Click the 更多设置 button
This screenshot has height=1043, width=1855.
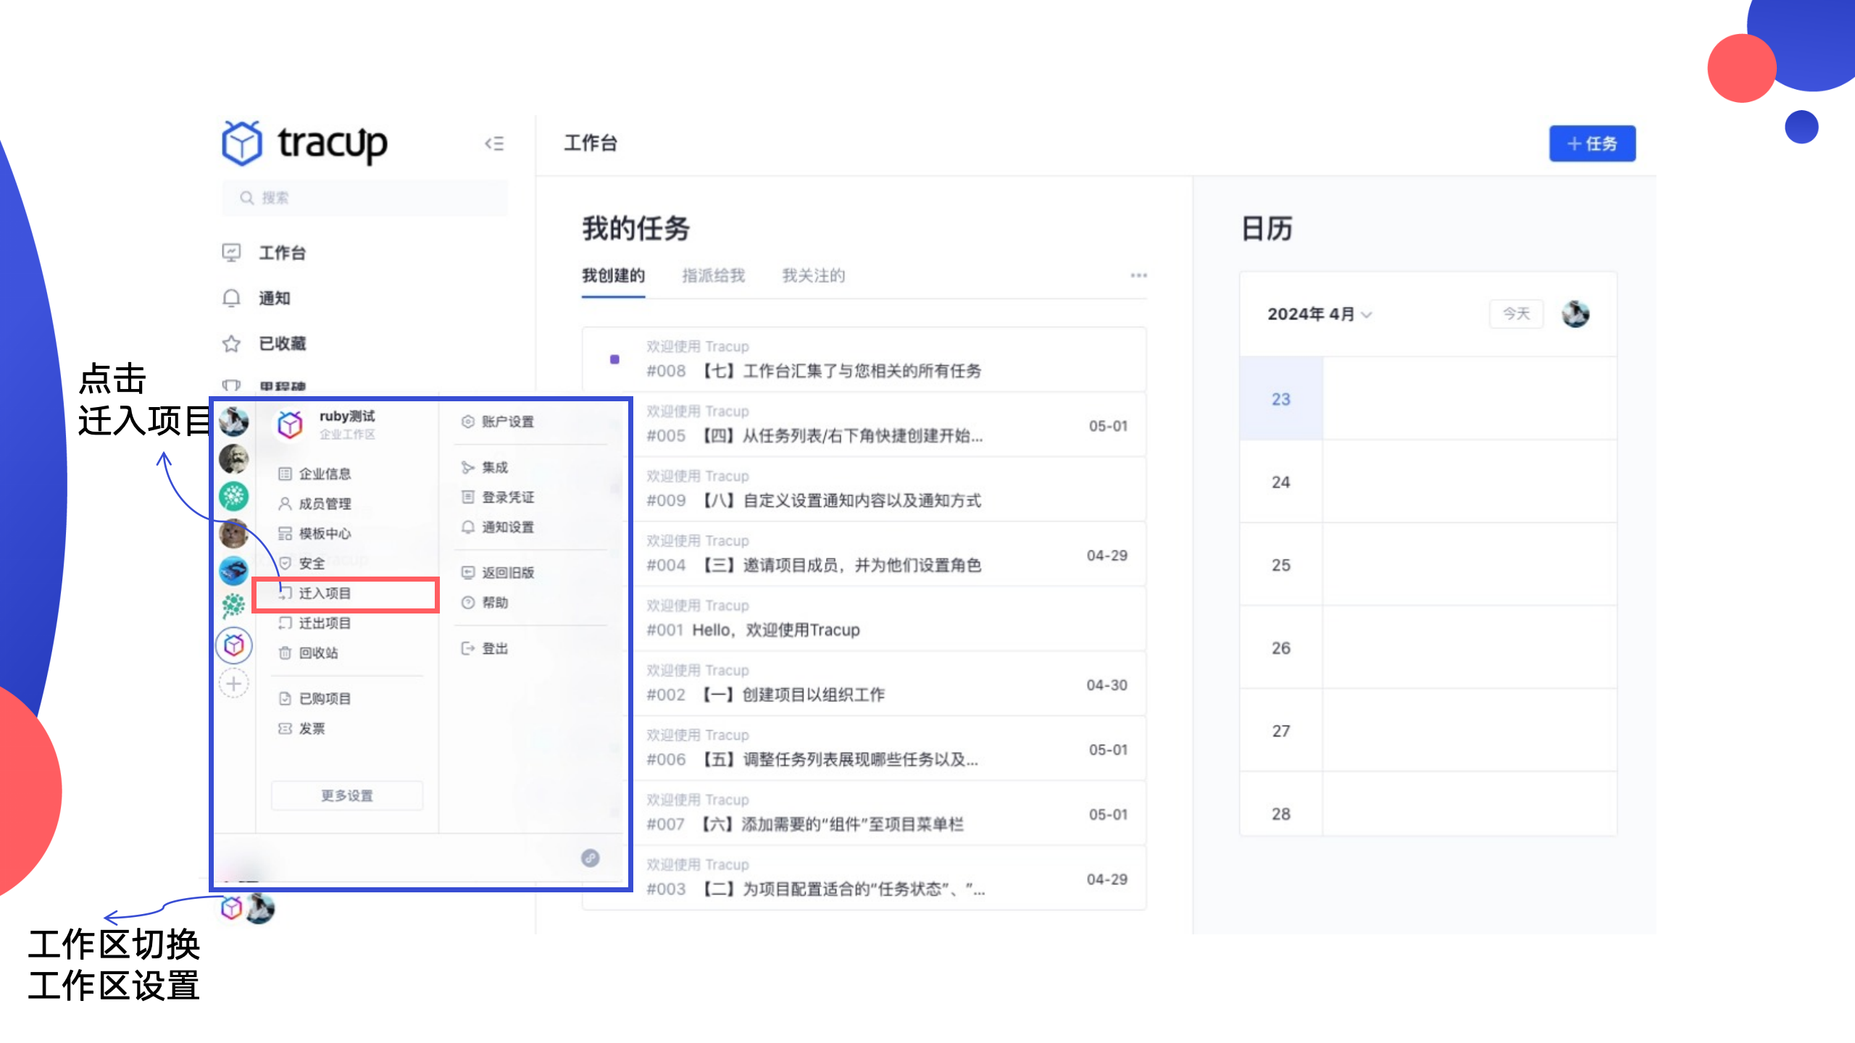click(x=346, y=795)
